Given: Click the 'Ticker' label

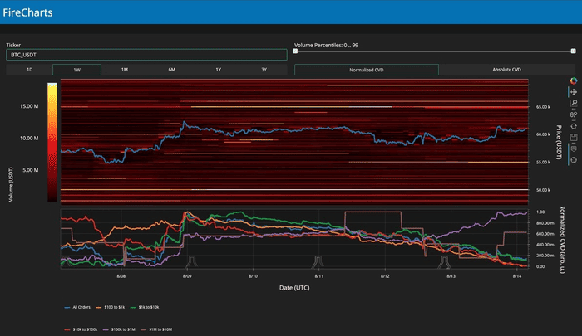Looking at the screenshot, I should tap(13, 45).
